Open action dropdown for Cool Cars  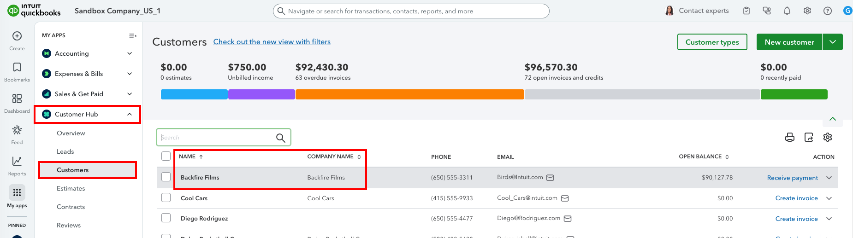pyautogui.click(x=829, y=198)
